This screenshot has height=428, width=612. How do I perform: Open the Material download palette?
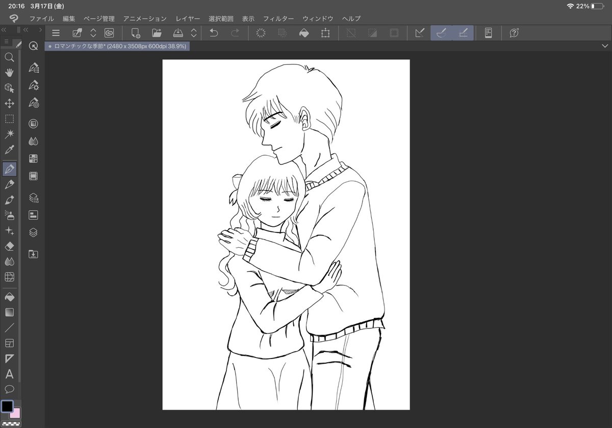pos(34,254)
